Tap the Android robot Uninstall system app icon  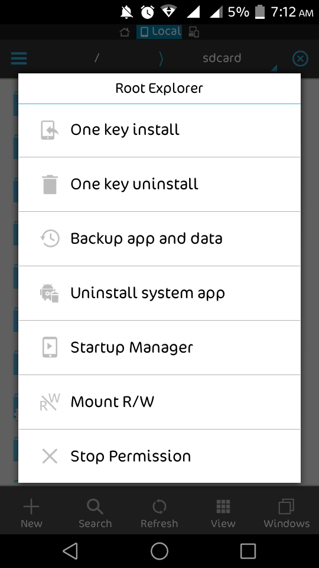click(x=50, y=293)
